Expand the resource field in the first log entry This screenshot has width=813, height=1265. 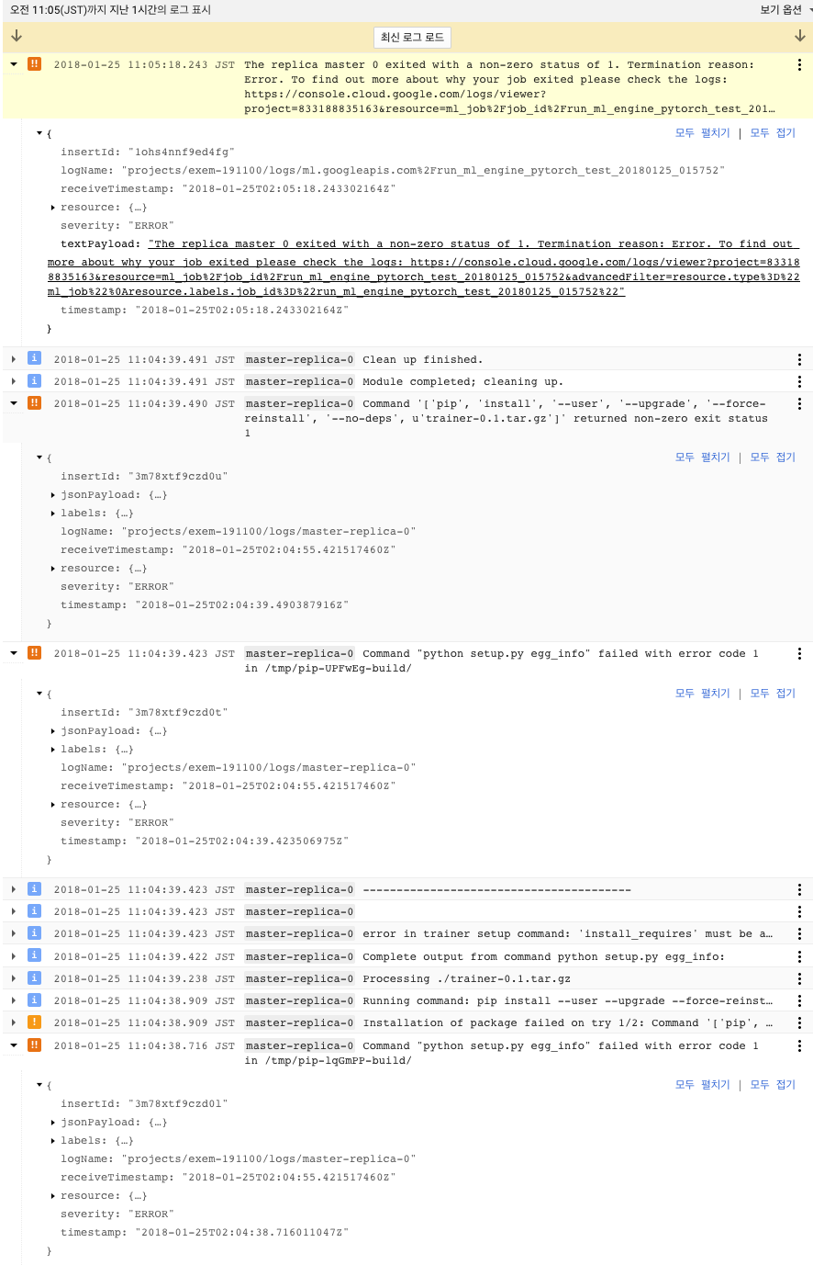[53, 208]
